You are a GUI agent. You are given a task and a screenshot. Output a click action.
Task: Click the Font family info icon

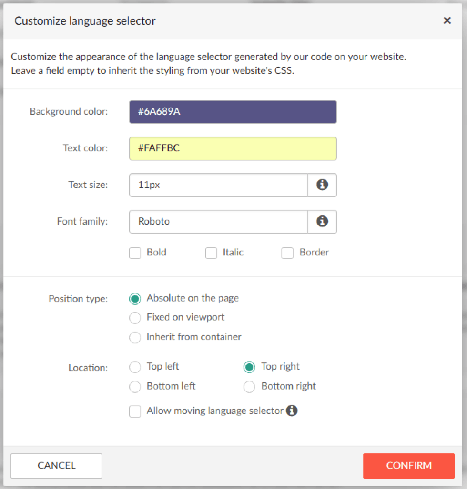[x=322, y=221]
